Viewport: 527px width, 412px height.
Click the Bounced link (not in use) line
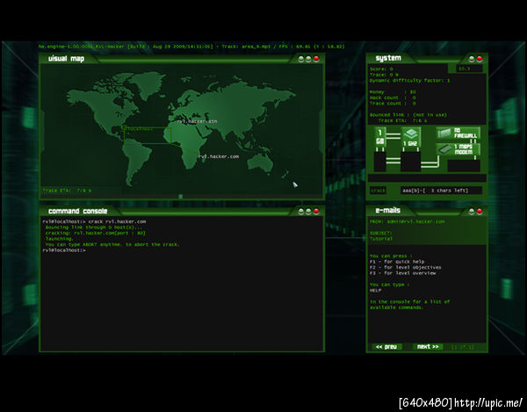(408, 114)
